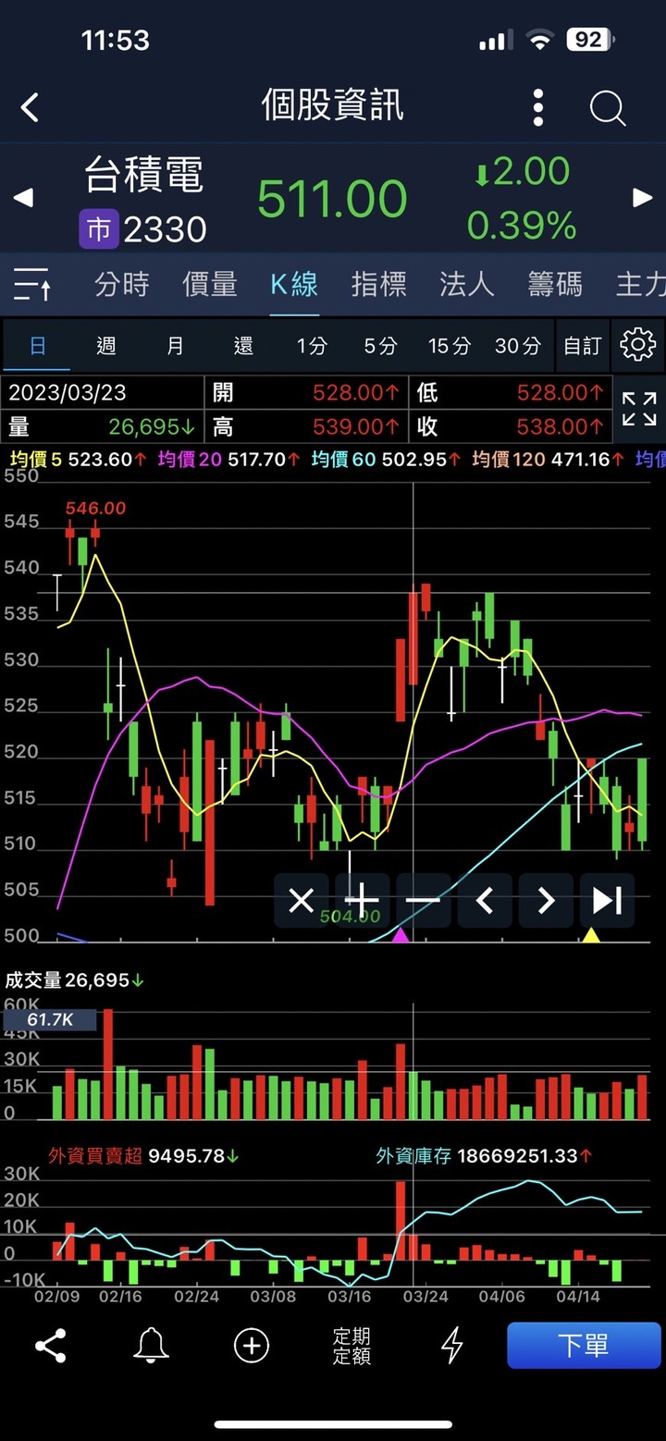Tap the 個股資訊 page title
666x1441 pixels.
(x=333, y=106)
